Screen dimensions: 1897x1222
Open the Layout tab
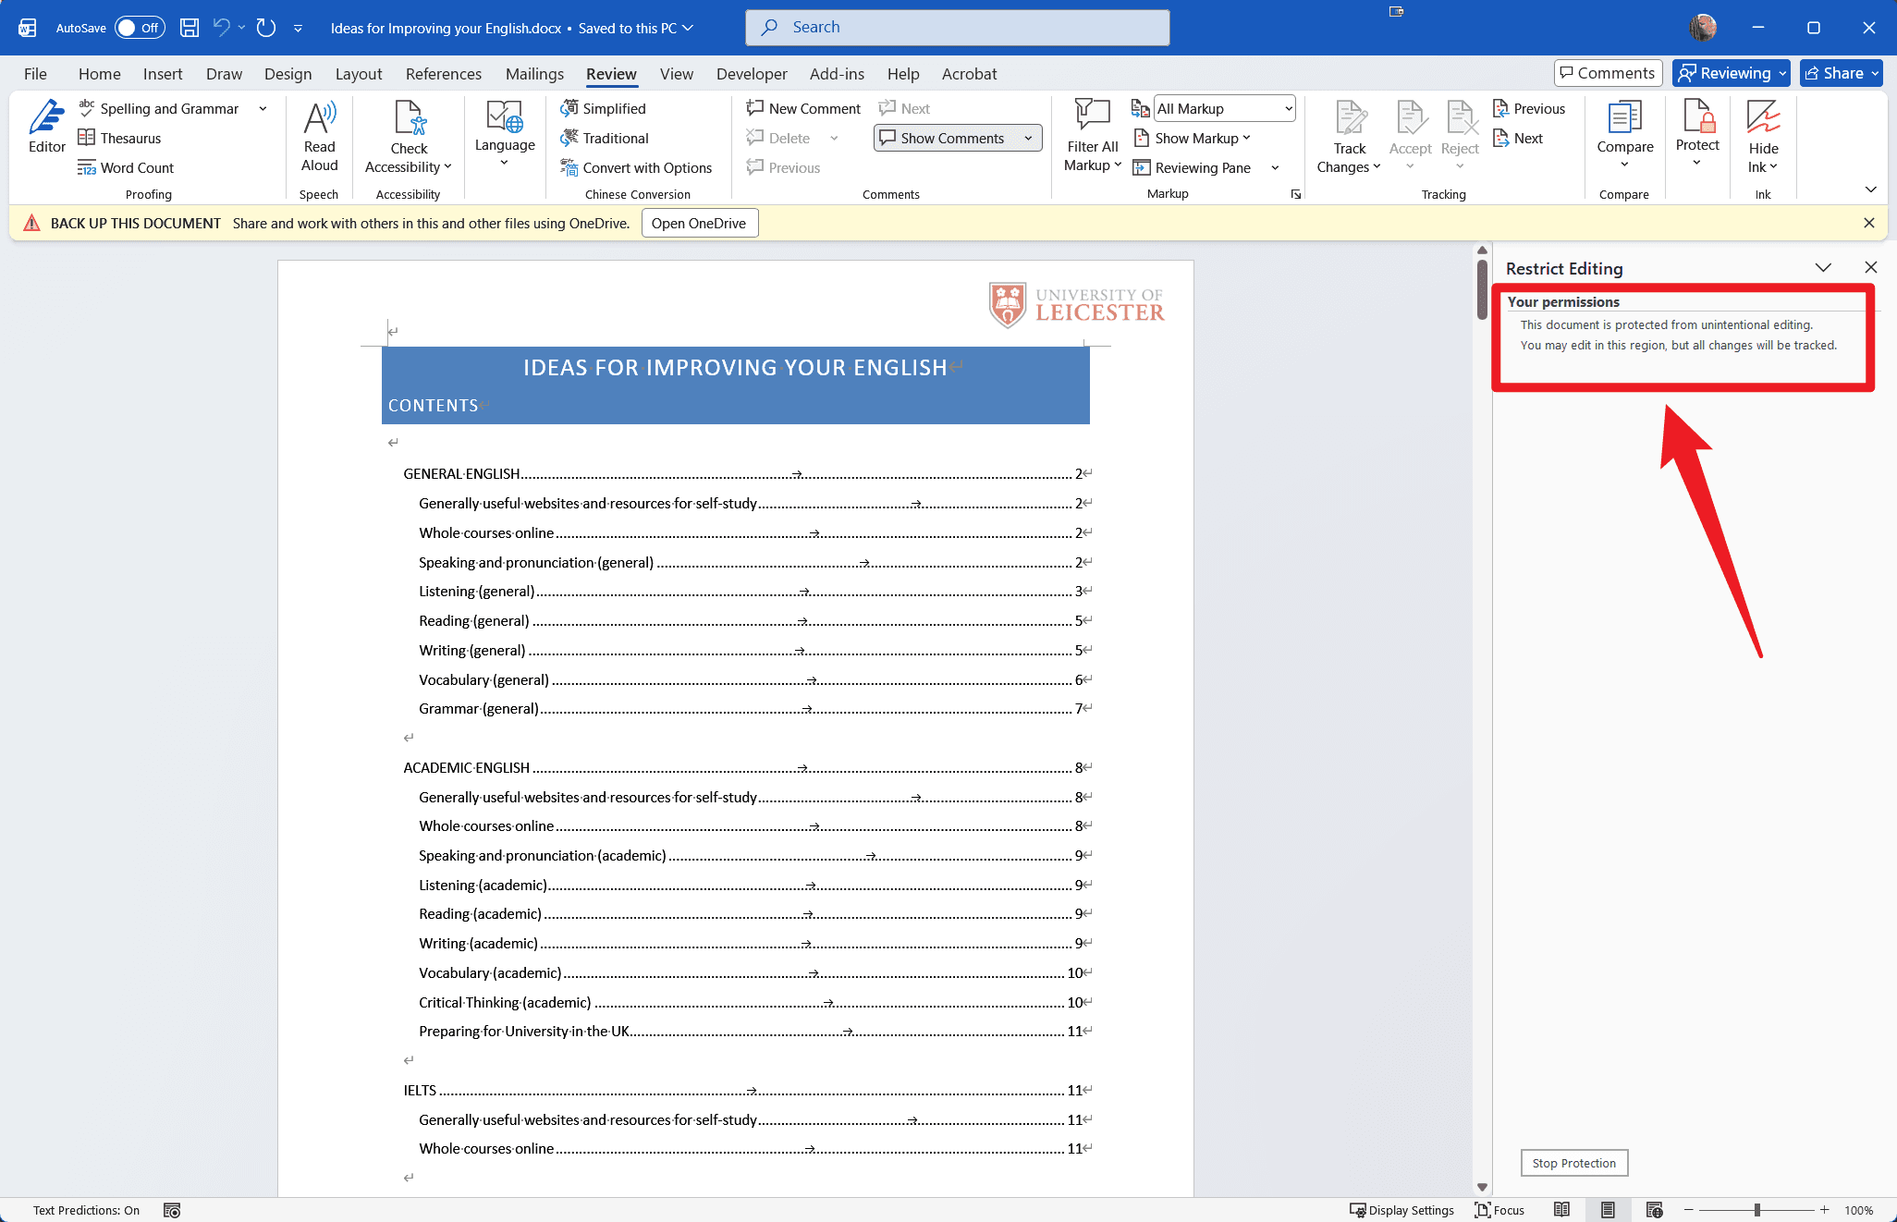pos(358,74)
